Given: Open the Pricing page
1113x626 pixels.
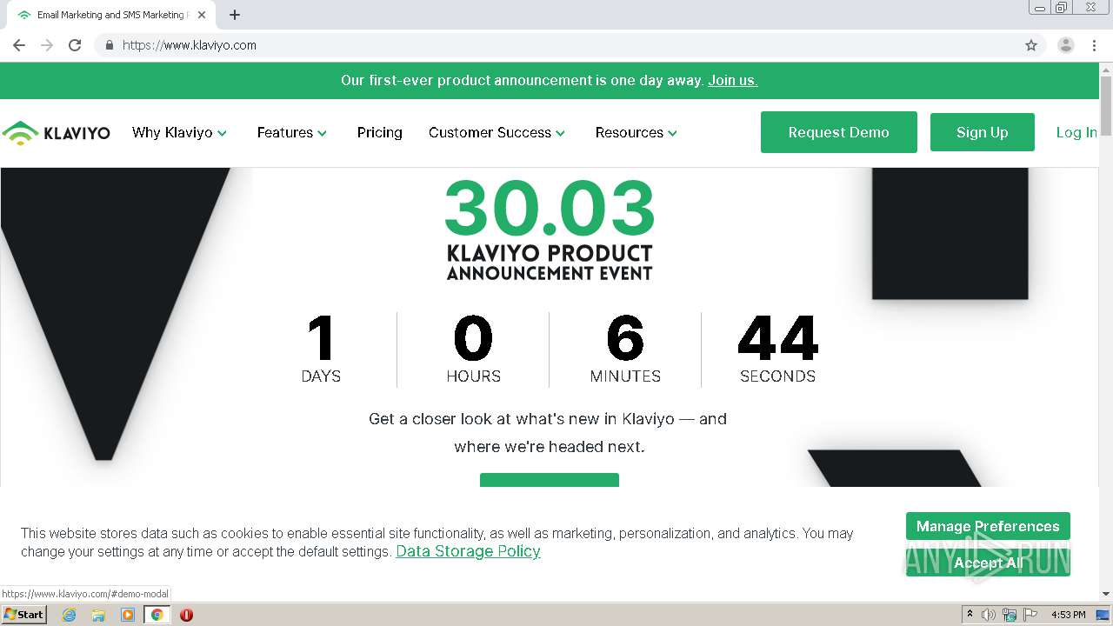Looking at the screenshot, I should pos(380,133).
